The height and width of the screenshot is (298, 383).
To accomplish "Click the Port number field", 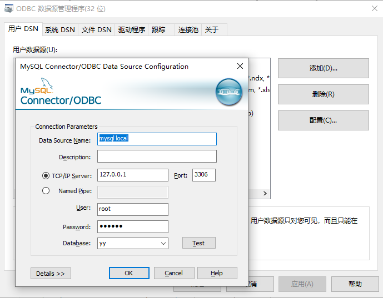I will click(204, 175).
